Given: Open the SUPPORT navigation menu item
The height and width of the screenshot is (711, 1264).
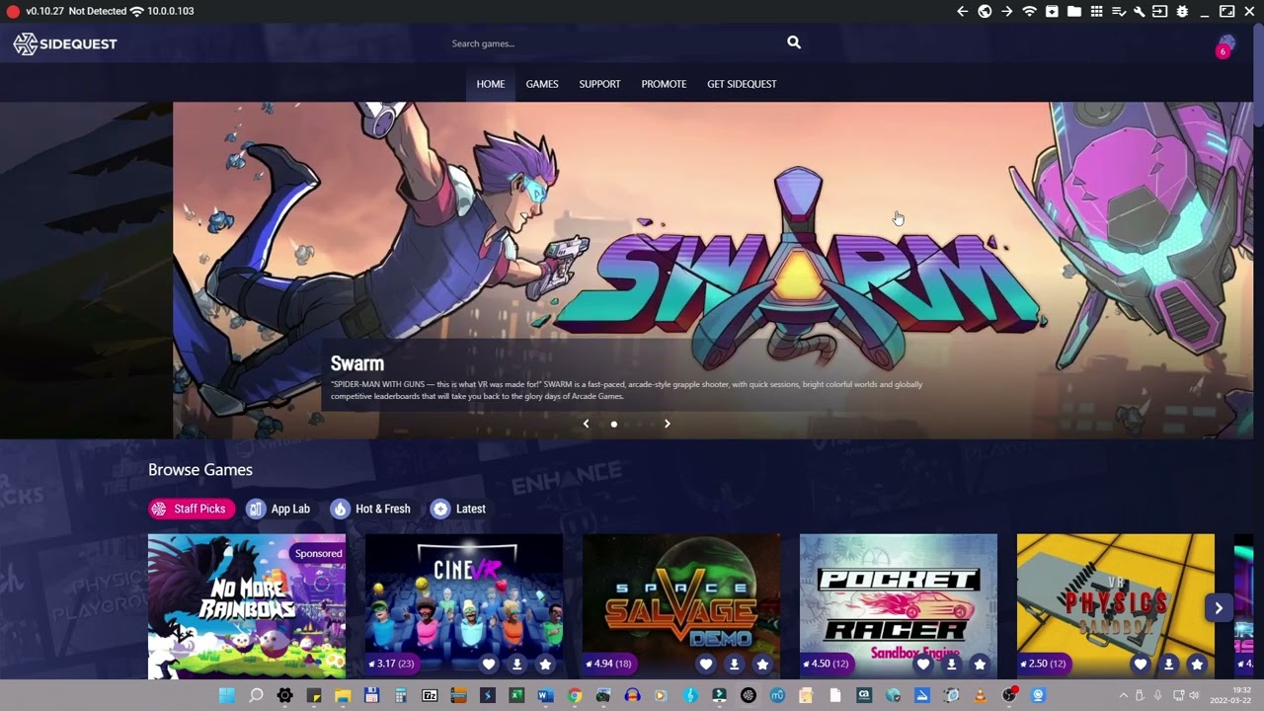Looking at the screenshot, I should (x=599, y=84).
